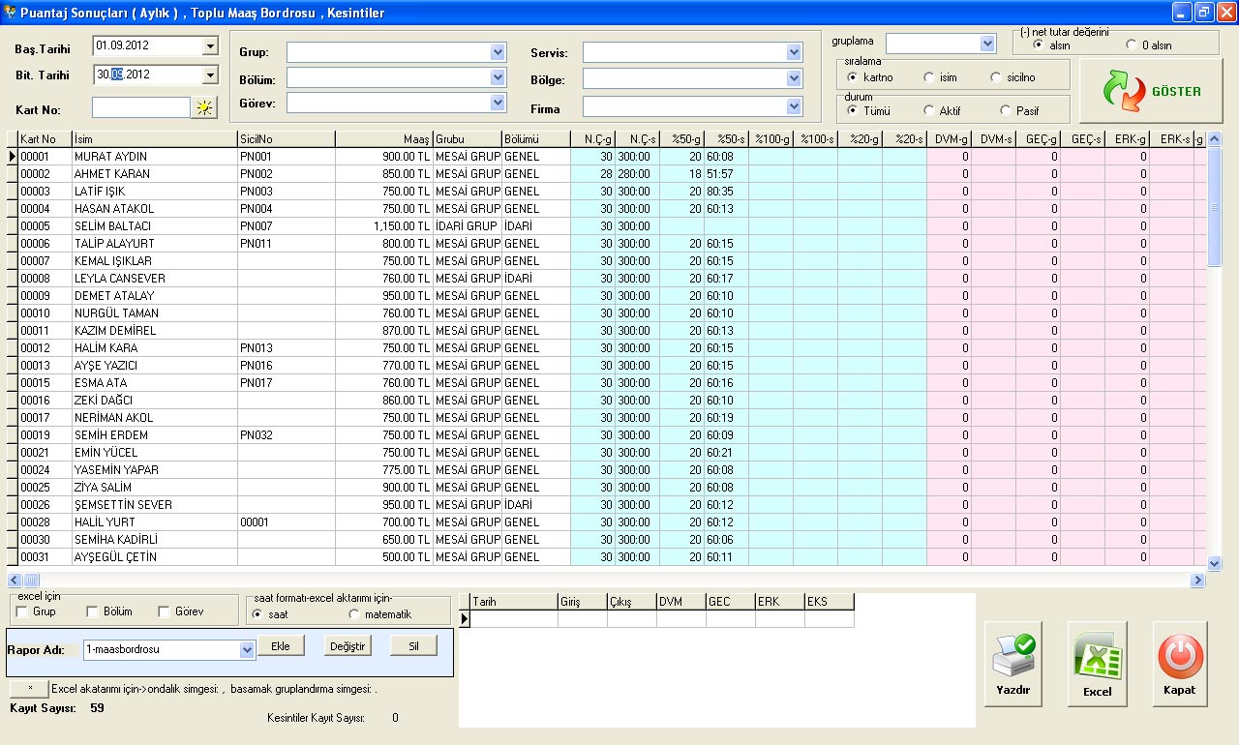
Task: Expand the Servis combo box
Action: (x=794, y=52)
